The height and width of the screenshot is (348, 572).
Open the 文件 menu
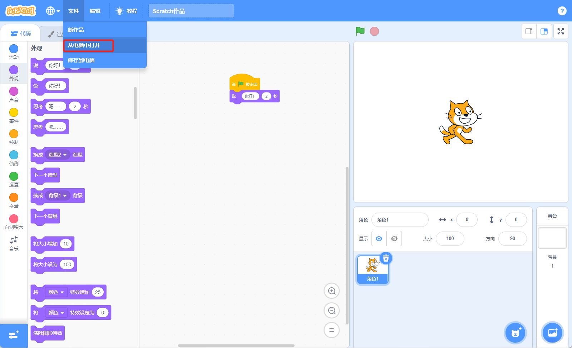pyautogui.click(x=74, y=11)
